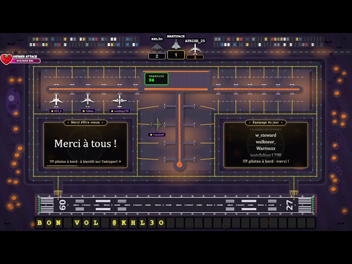Click the RTO_fr starred name tag
The height and width of the screenshot is (264, 352).
(56, 111)
